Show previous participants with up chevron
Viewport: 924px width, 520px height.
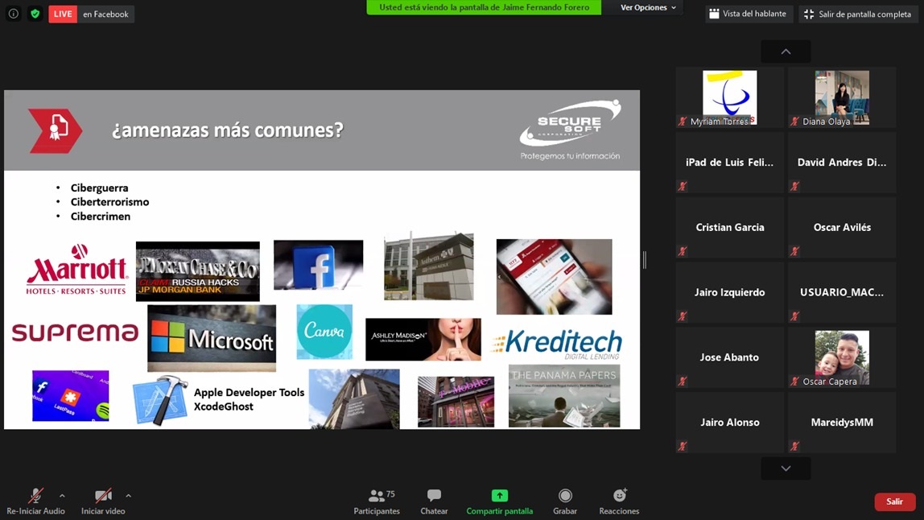click(786, 52)
